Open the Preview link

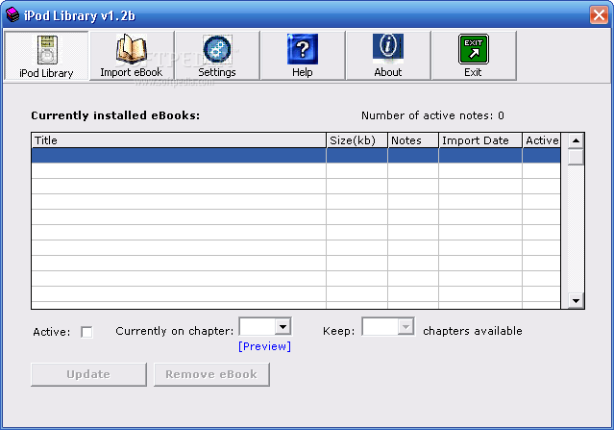tap(264, 346)
